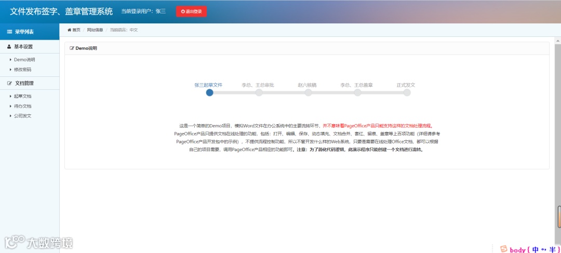
Task: Click the arrow before 待办文档
Action: click(11, 106)
